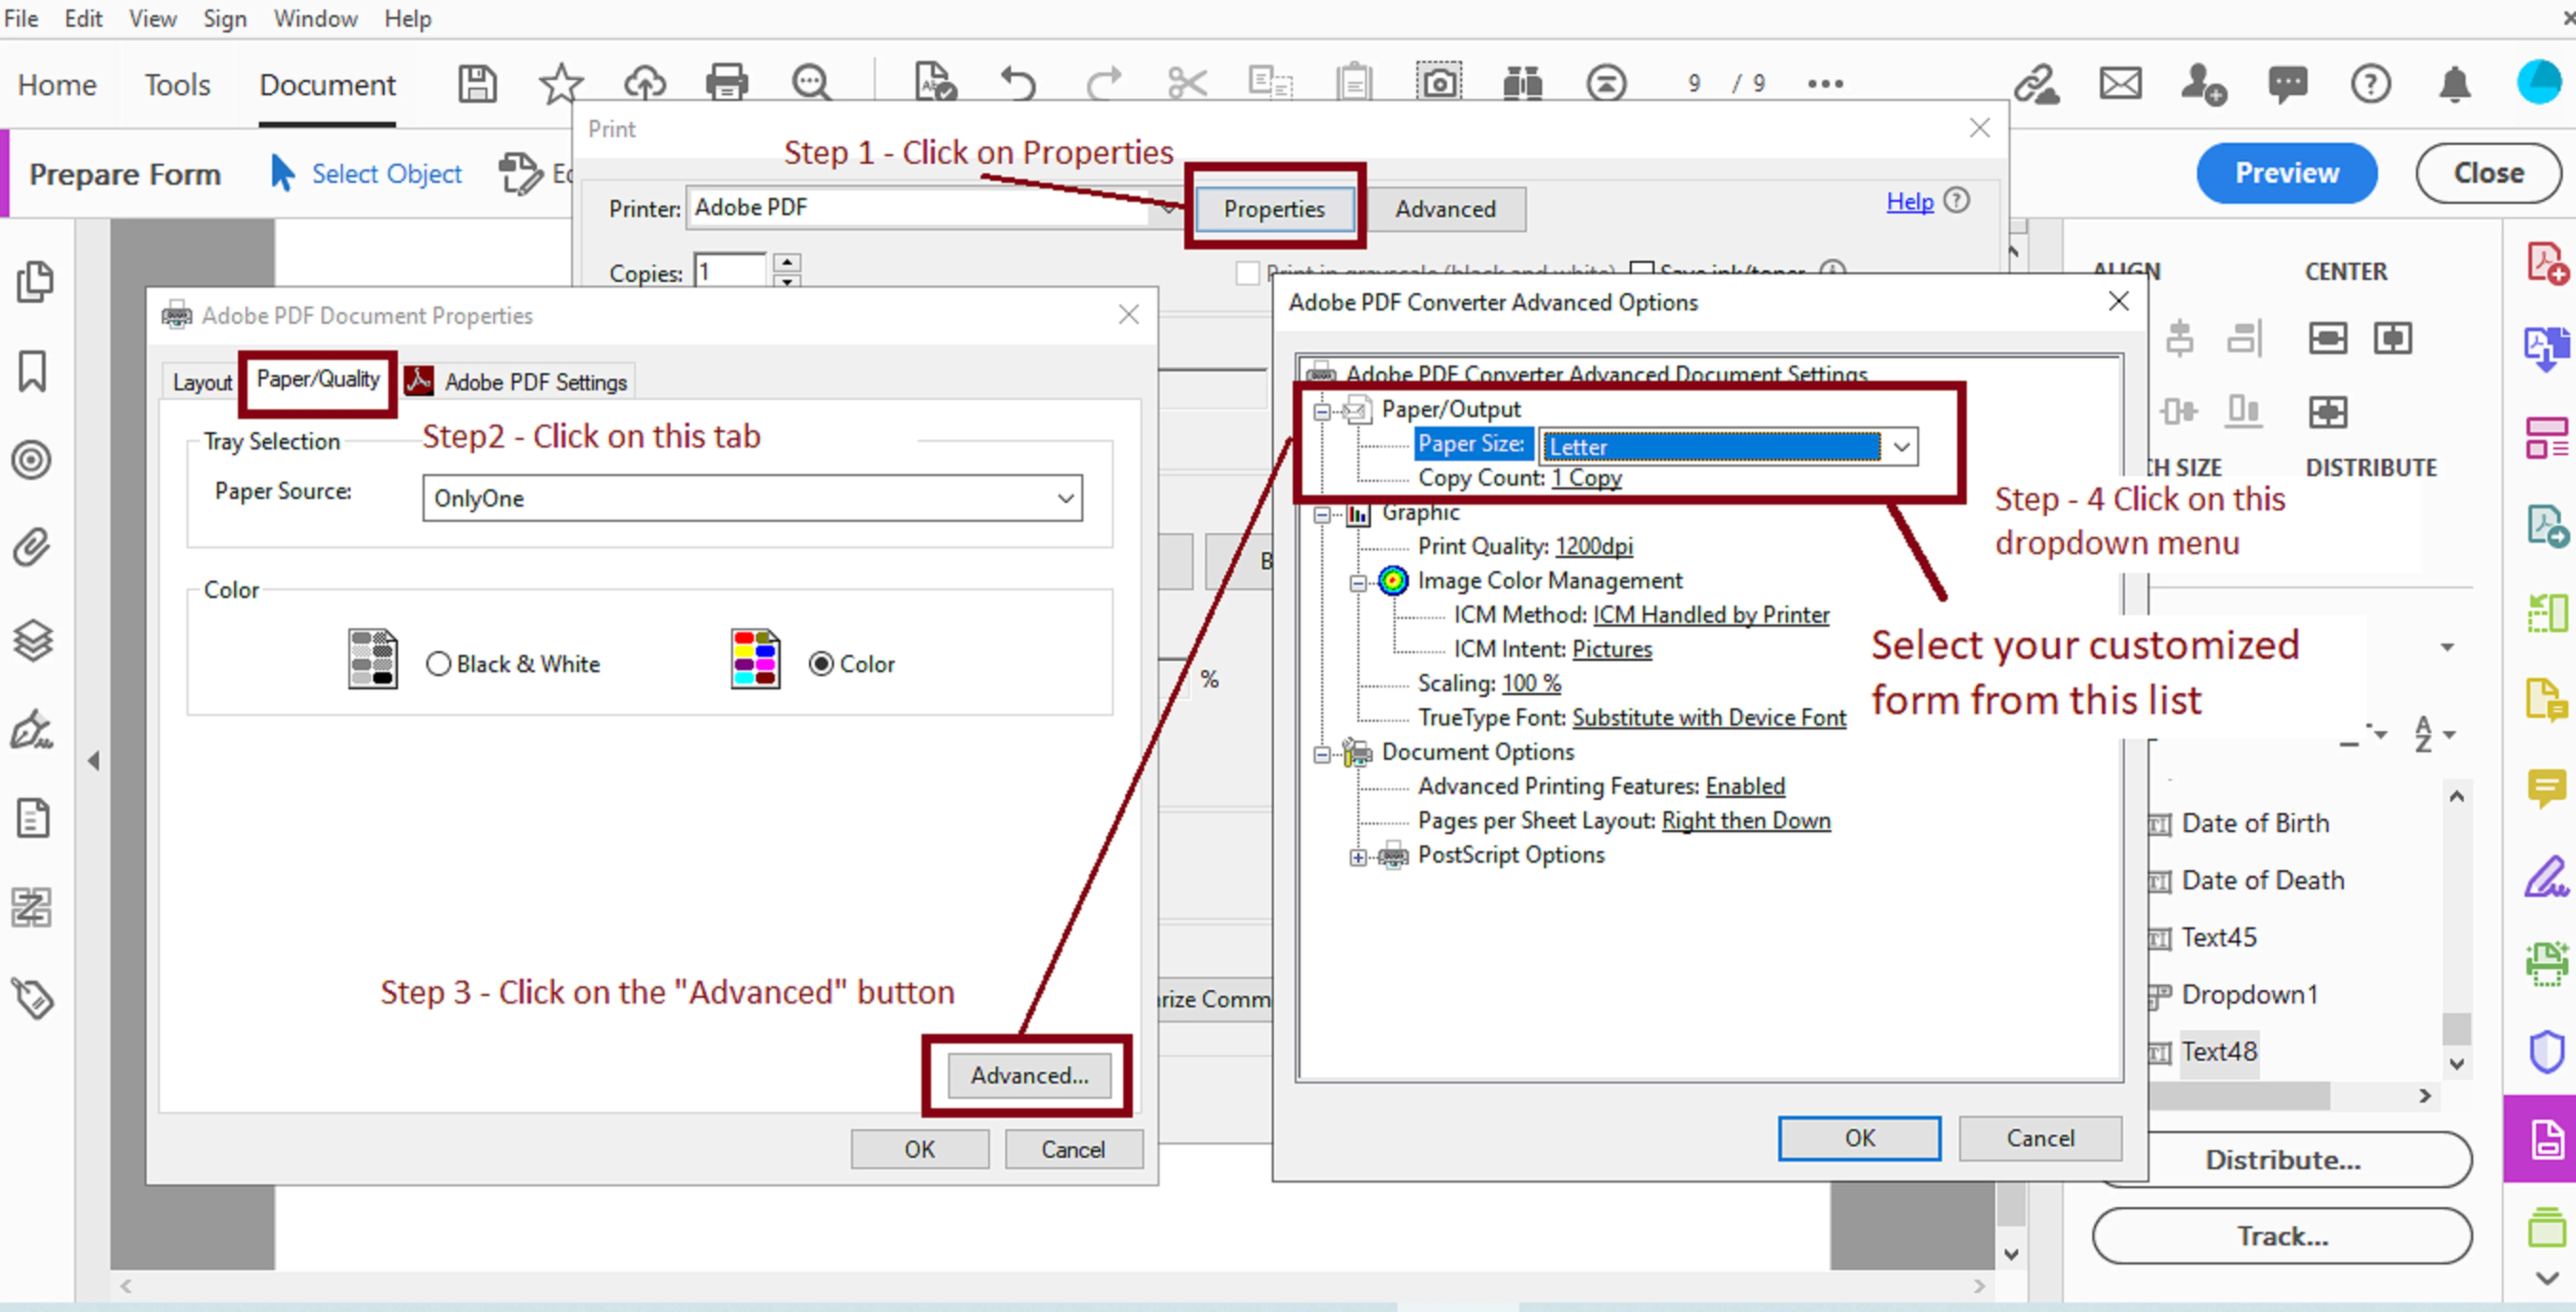Viewport: 2576px width, 1312px height.
Task: Open the bookmarks panel in left sidebar
Action: [33, 371]
